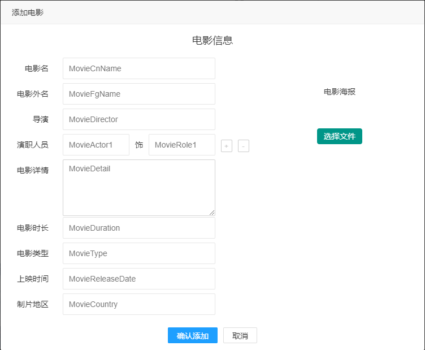
Task: Click the 添加电影 dialog title
Action: [x=28, y=12]
